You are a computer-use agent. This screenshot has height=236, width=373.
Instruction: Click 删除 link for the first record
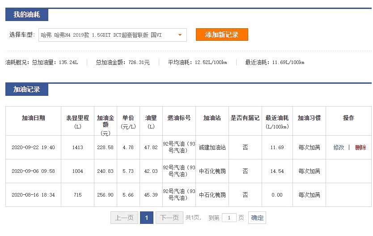tap(360, 147)
